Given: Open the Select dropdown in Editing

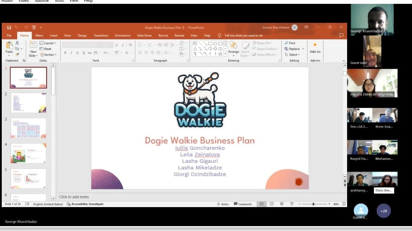Looking at the screenshot, I should tap(292, 55).
